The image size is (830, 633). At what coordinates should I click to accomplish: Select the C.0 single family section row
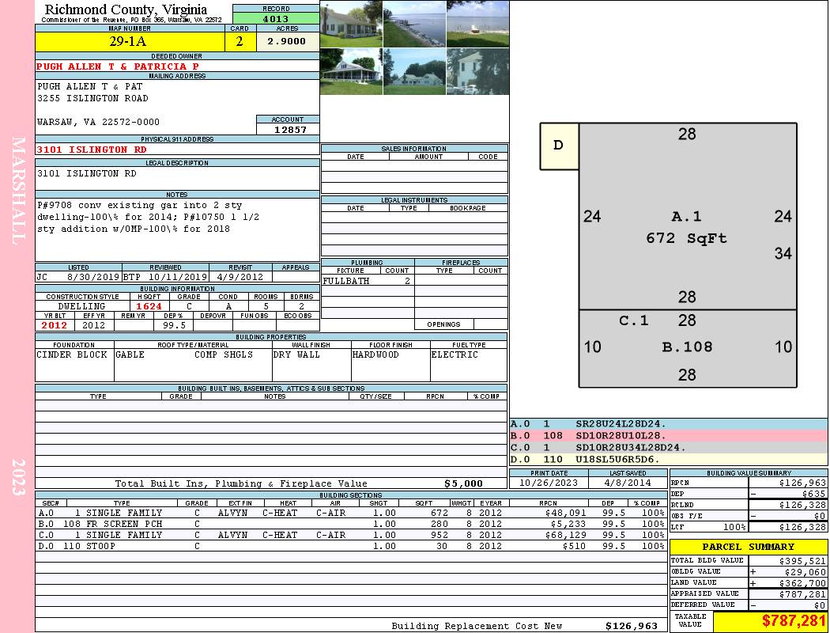pyautogui.click(x=350, y=535)
